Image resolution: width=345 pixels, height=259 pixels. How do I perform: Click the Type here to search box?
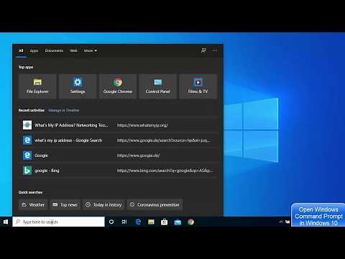tap(59, 222)
